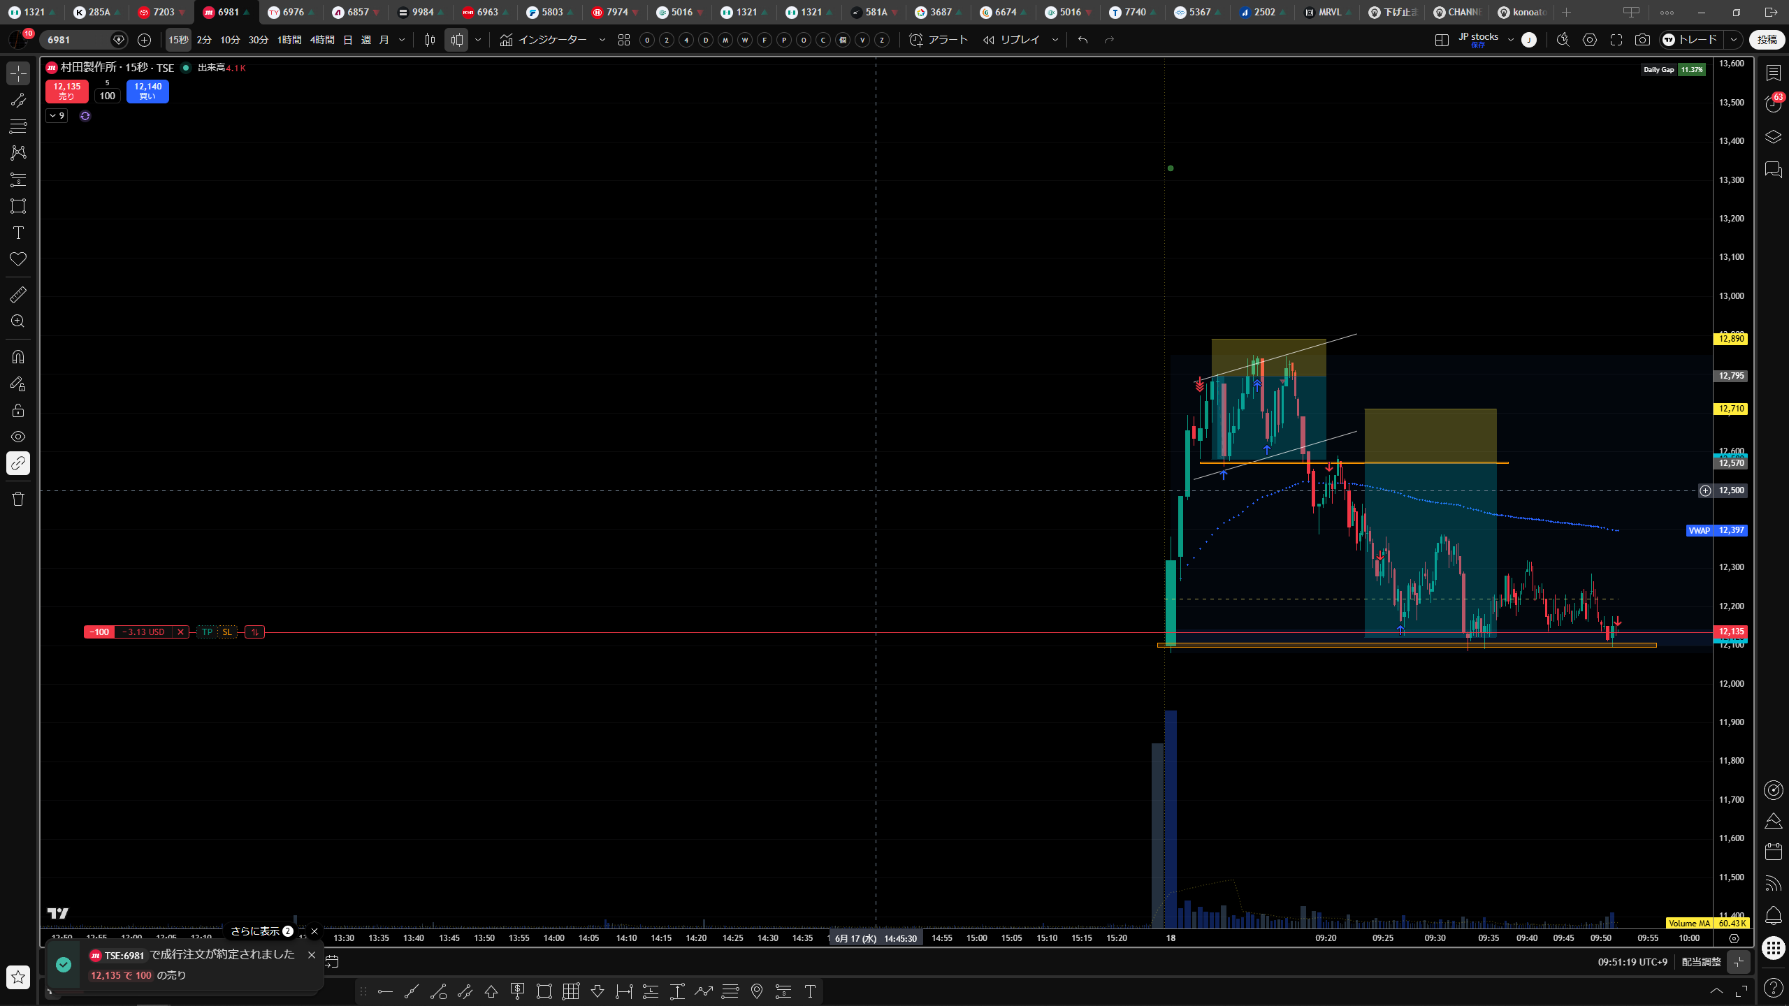1789x1006 pixels.
Task: Click the red 12,135 売り sell button
Action: click(67, 91)
